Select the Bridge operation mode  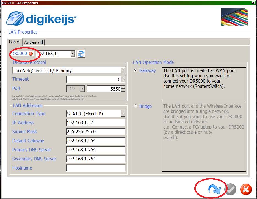coord(136,106)
